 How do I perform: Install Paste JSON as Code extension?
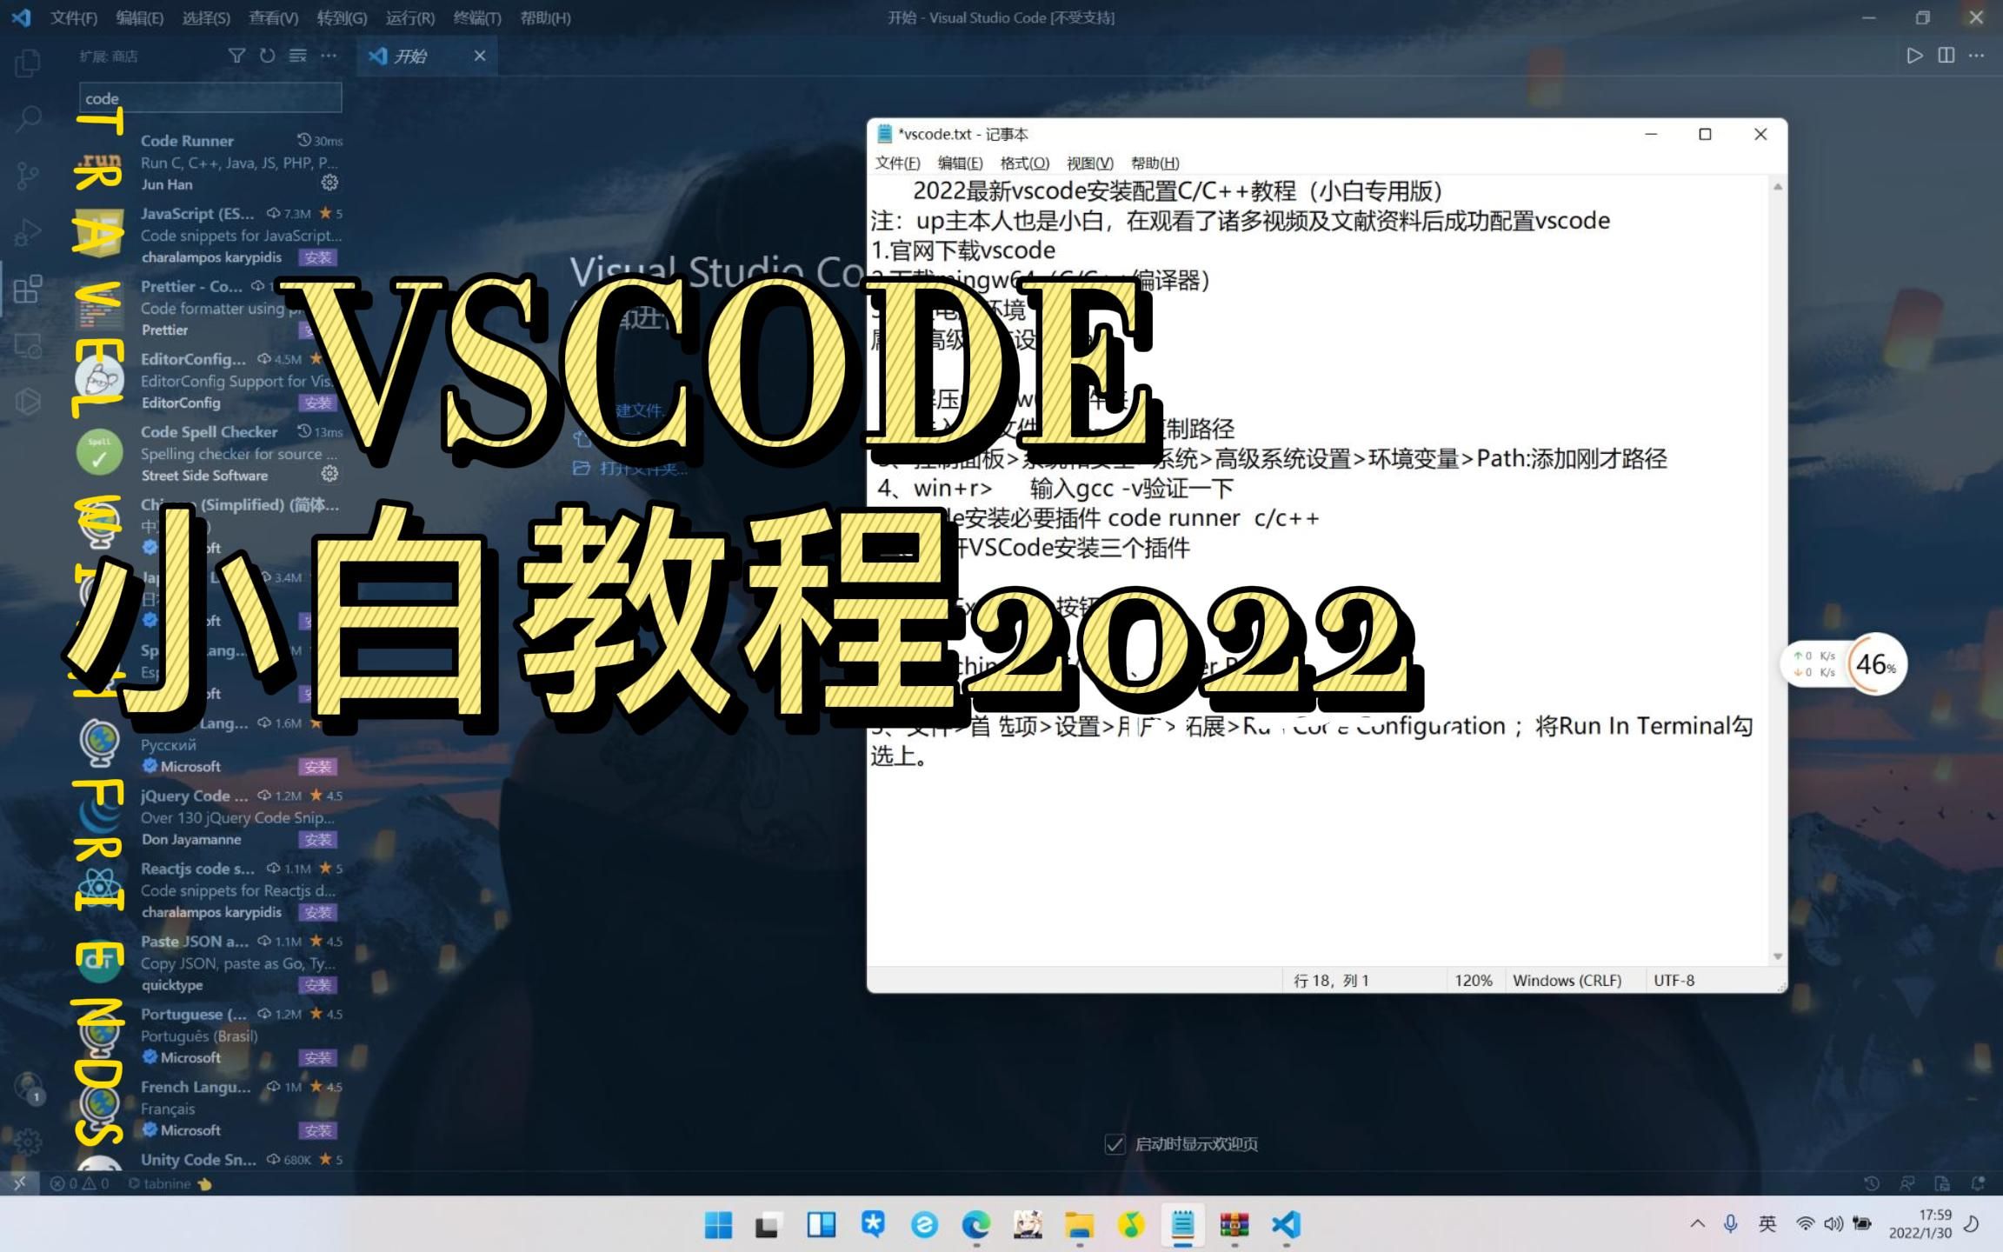click(318, 985)
